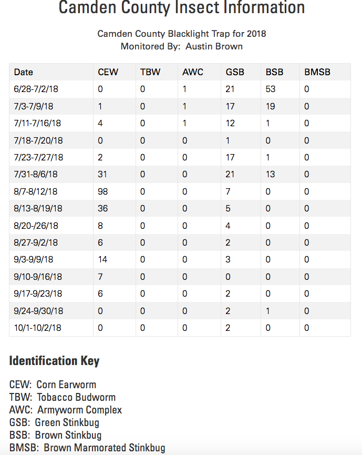Click the CEW column header
The width and height of the screenshot is (362, 455).
(108, 72)
